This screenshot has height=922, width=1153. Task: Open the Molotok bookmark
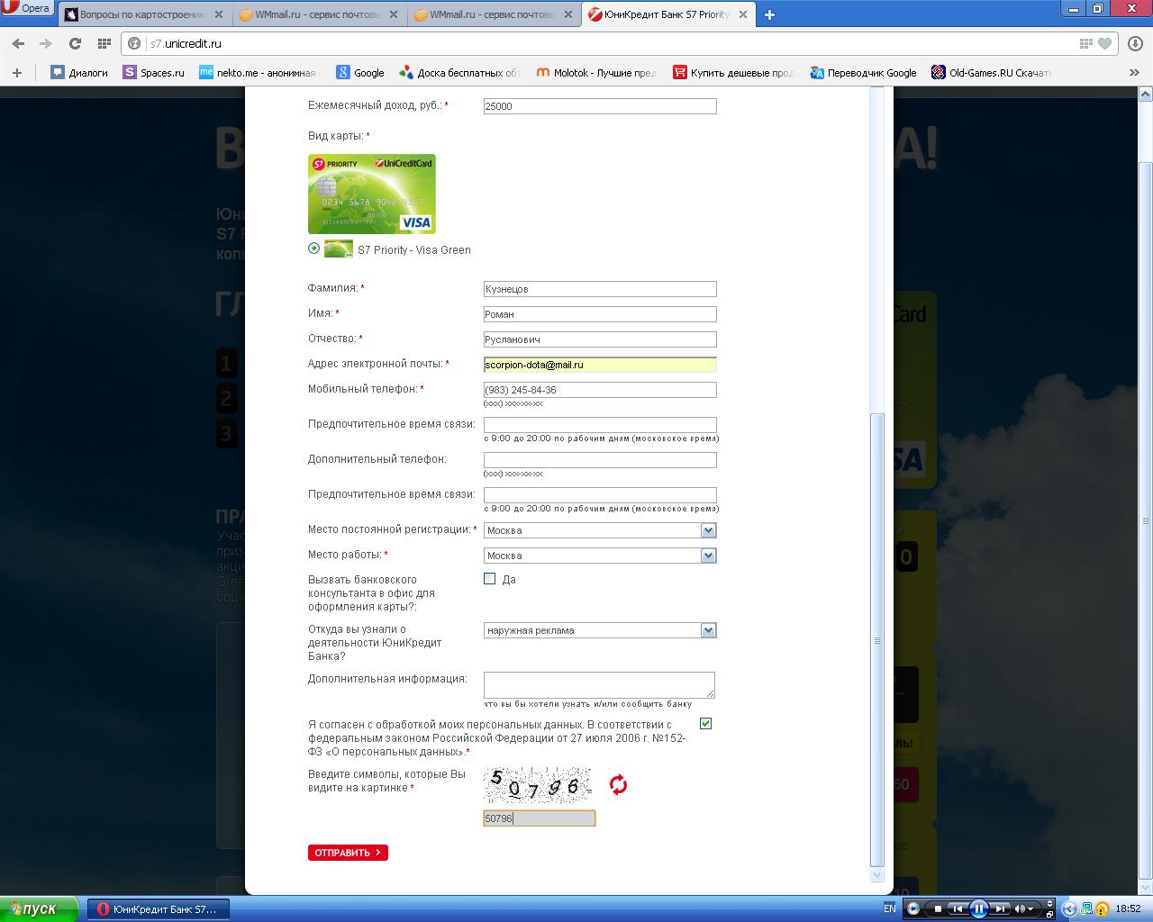pos(596,73)
